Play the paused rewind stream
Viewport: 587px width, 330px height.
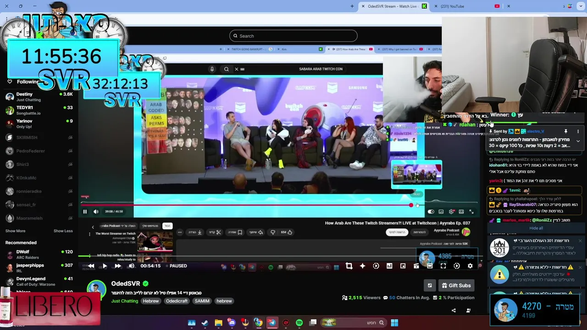pos(105,266)
